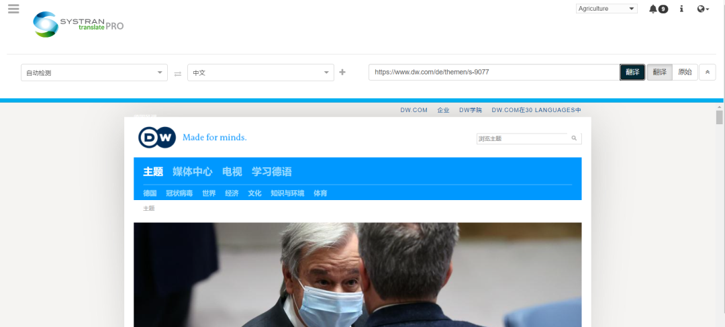
Task: Collapse the translation toolbar
Action: (708, 72)
